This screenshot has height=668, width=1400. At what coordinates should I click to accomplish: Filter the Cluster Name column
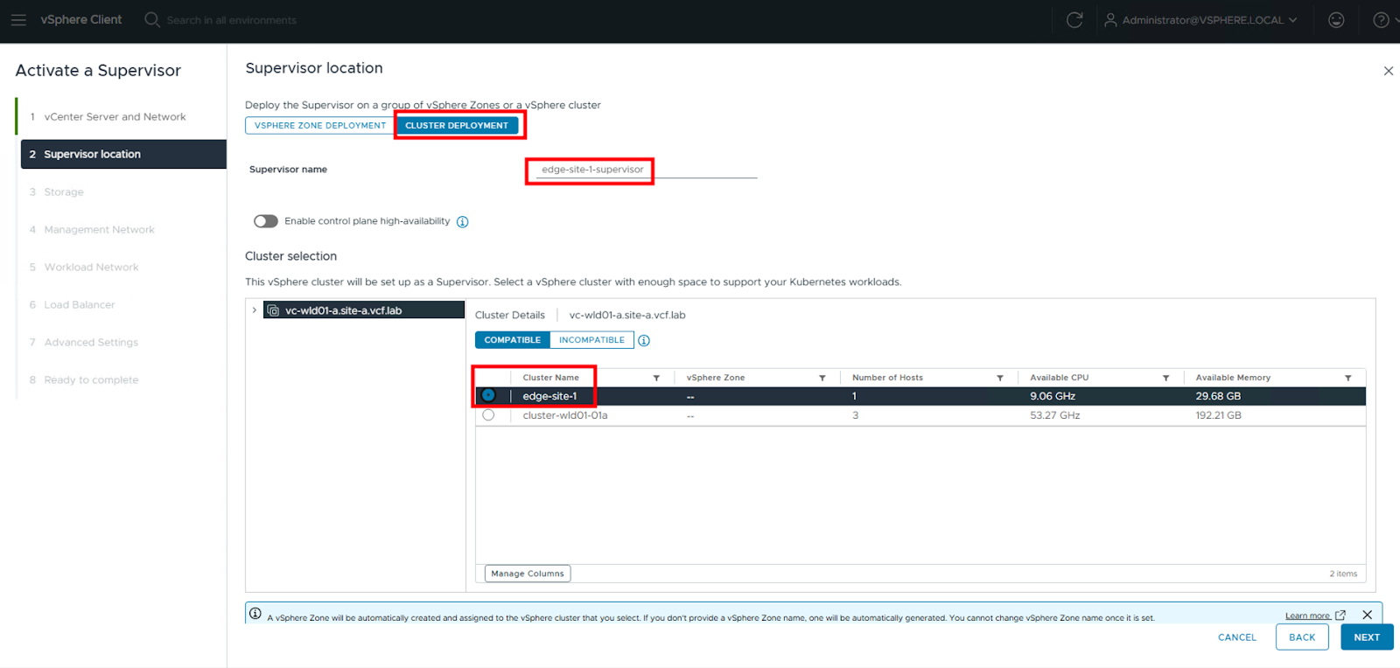[x=656, y=378]
